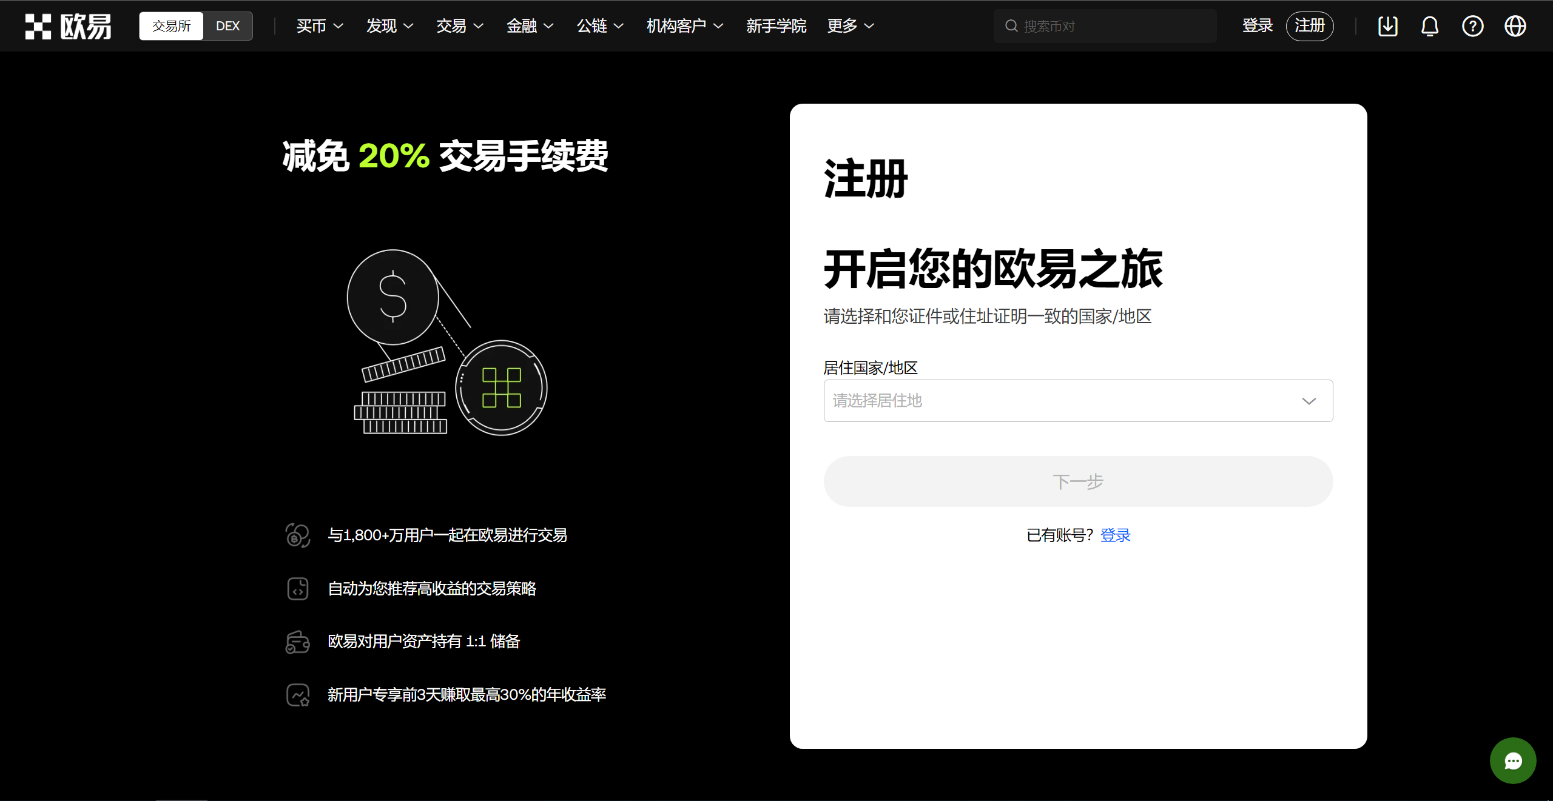1553x801 pixels.
Task: Open the 新手学院 menu item
Action: tap(776, 25)
